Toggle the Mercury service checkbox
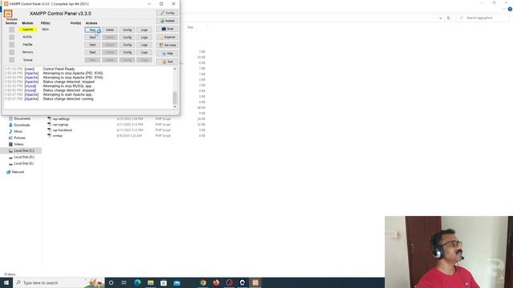 (11, 52)
